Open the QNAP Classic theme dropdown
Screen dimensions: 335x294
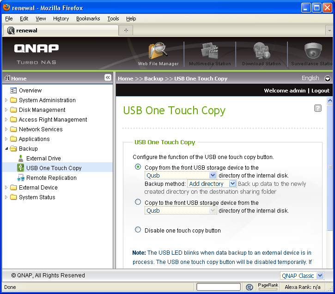[302, 276]
